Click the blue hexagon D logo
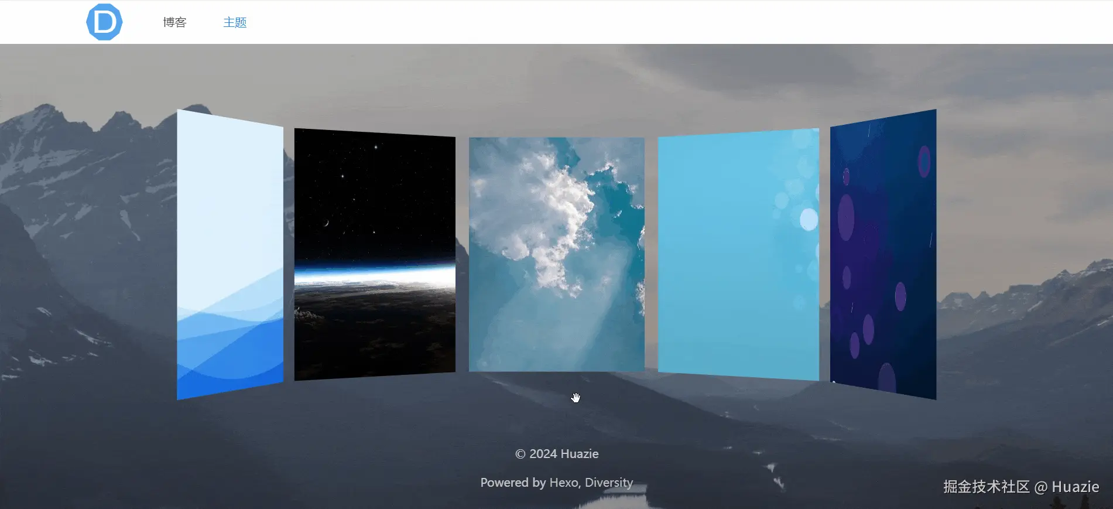This screenshot has height=509, width=1113. point(104,22)
